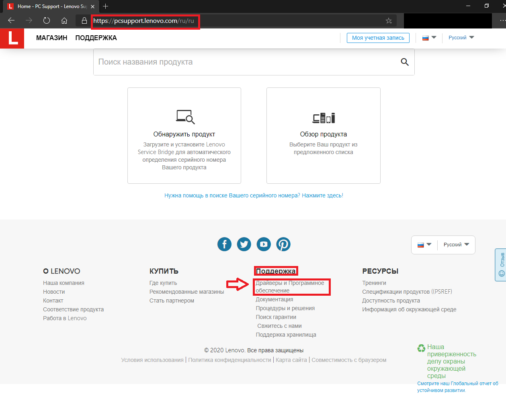
Task: Open Карта сайта link
Action: [x=291, y=360]
